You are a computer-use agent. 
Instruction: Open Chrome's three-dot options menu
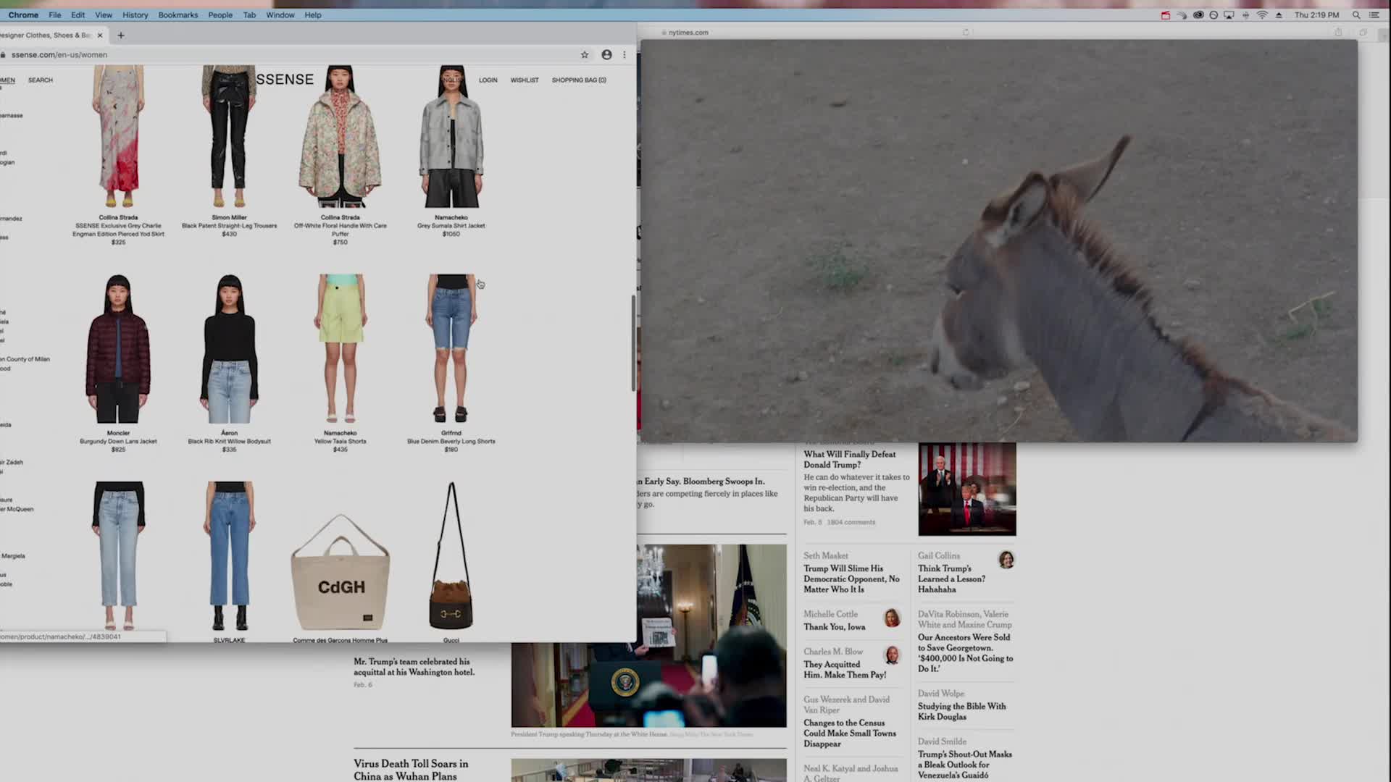click(625, 55)
